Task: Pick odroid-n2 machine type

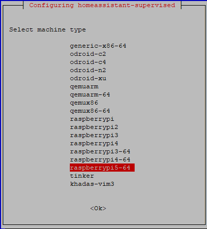Action: [x=88, y=70]
